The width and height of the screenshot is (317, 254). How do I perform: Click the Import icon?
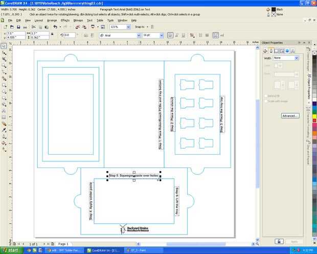(x=77, y=27)
